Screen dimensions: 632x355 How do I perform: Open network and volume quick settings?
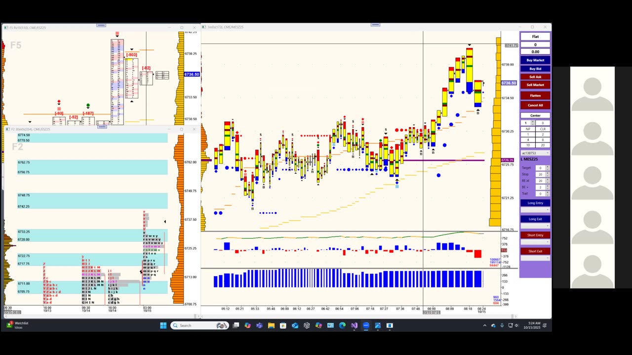coord(513,325)
